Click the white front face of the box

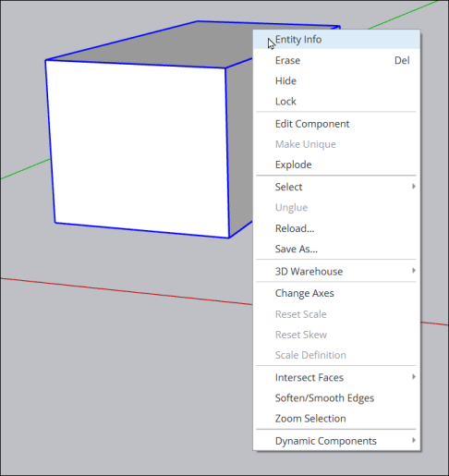(139, 148)
